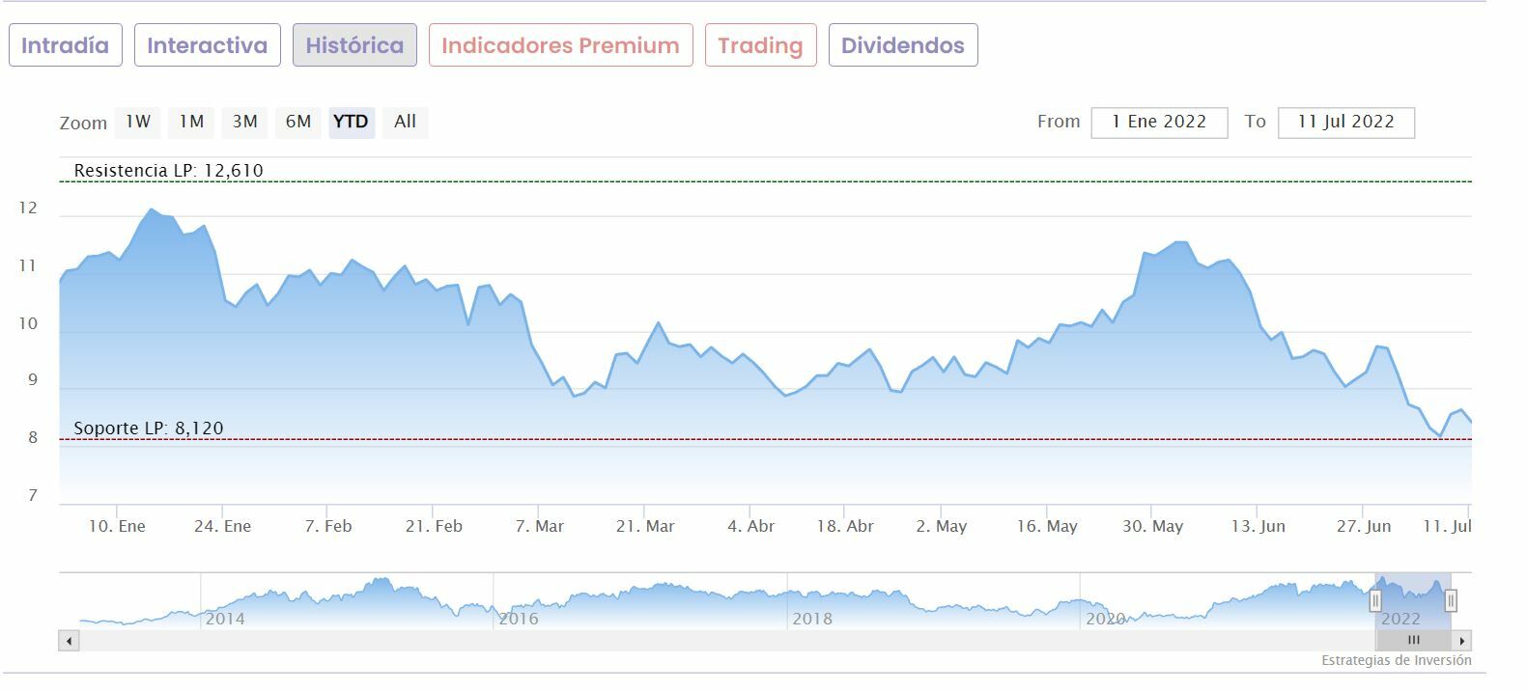Show the Dividendos tab
Screen dimensions: 1527x691
click(x=903, y=45)
